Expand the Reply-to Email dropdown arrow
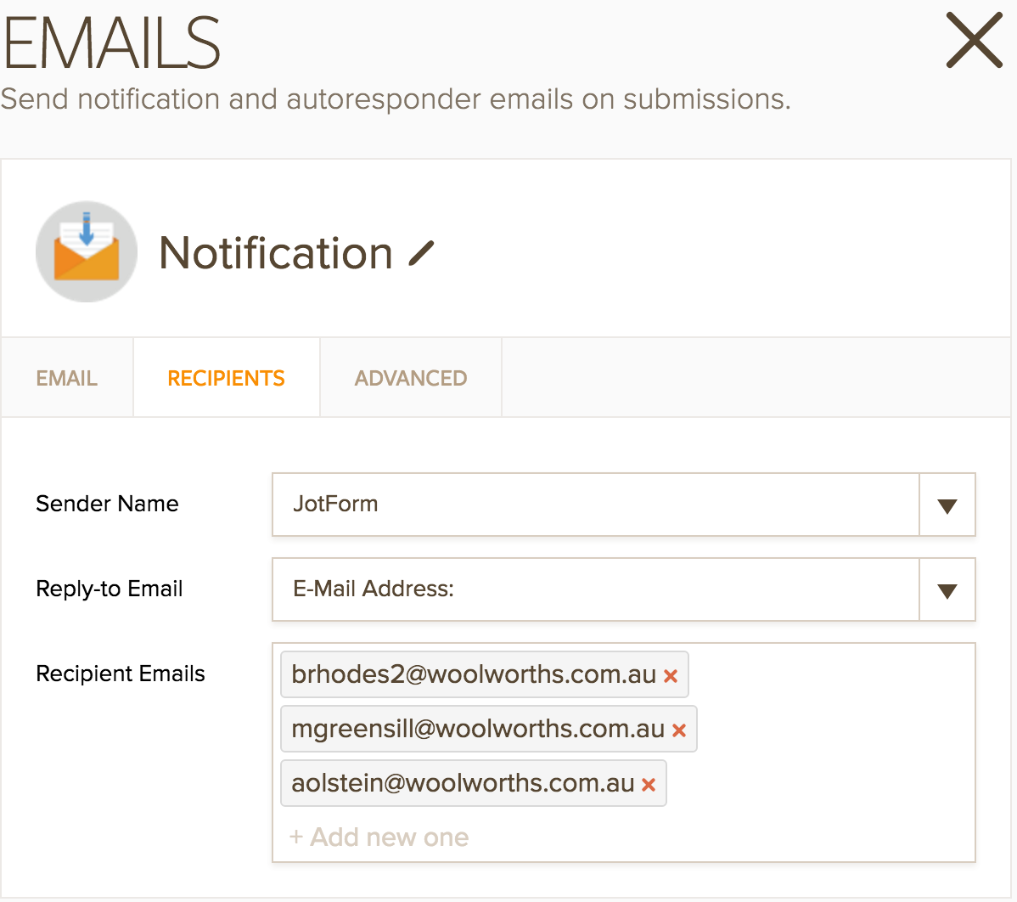 pos(947,590)
